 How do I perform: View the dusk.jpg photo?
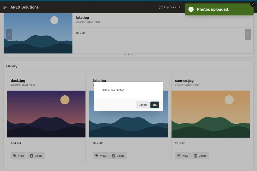click(x=19, y=156)
